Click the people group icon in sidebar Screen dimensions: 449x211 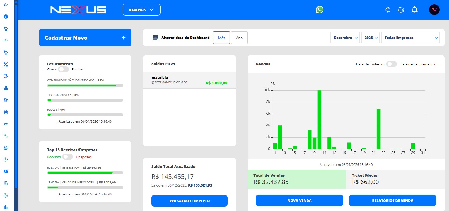click(6, 171)
